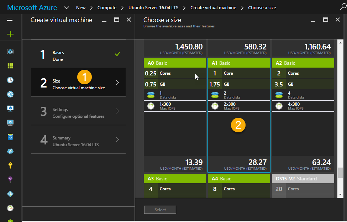This screenshot has width=347, height=222.
Task: Click the data disks icon in A2 Basic
Action: [x=279, y=95]
